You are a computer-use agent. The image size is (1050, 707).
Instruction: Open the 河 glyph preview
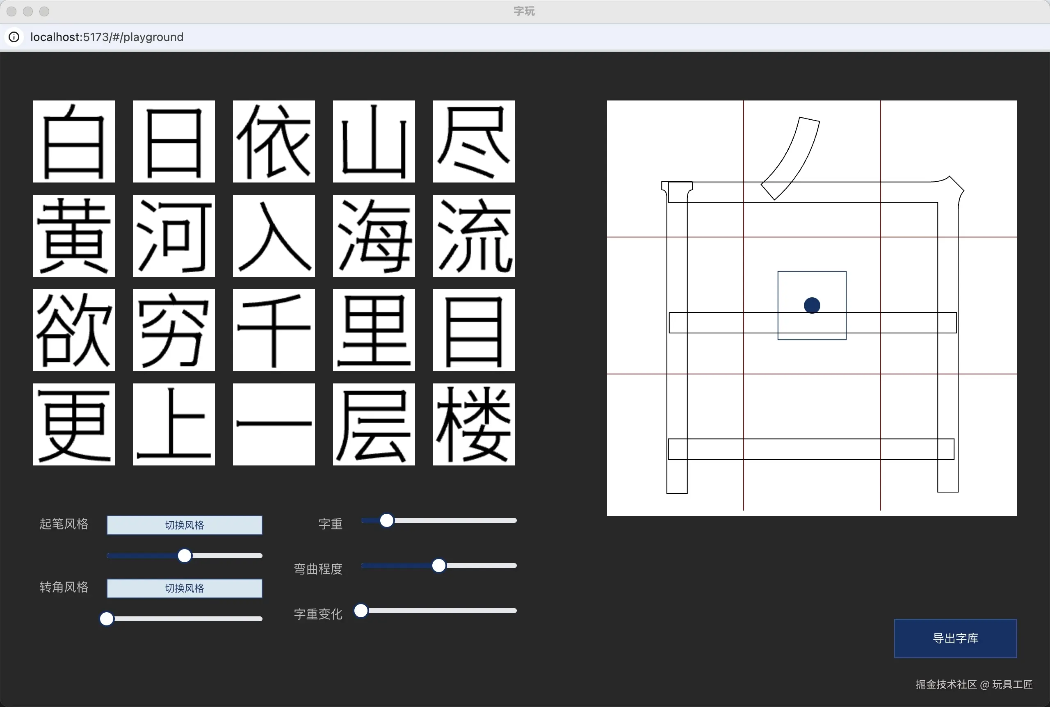pos(173,236)
